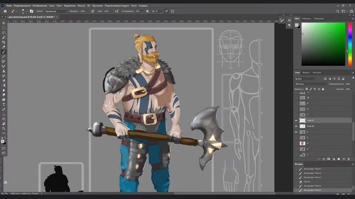Click the hue spectrum slider
The height and width of the screenshot is (199, 355).
[350, 44]
